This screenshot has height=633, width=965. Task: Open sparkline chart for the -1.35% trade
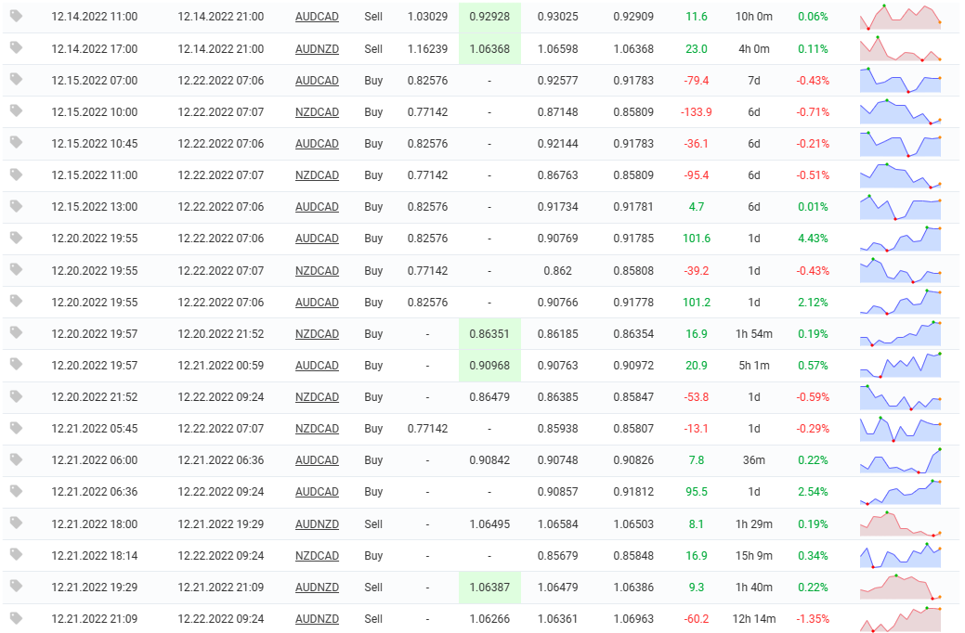tap(900, 619)
